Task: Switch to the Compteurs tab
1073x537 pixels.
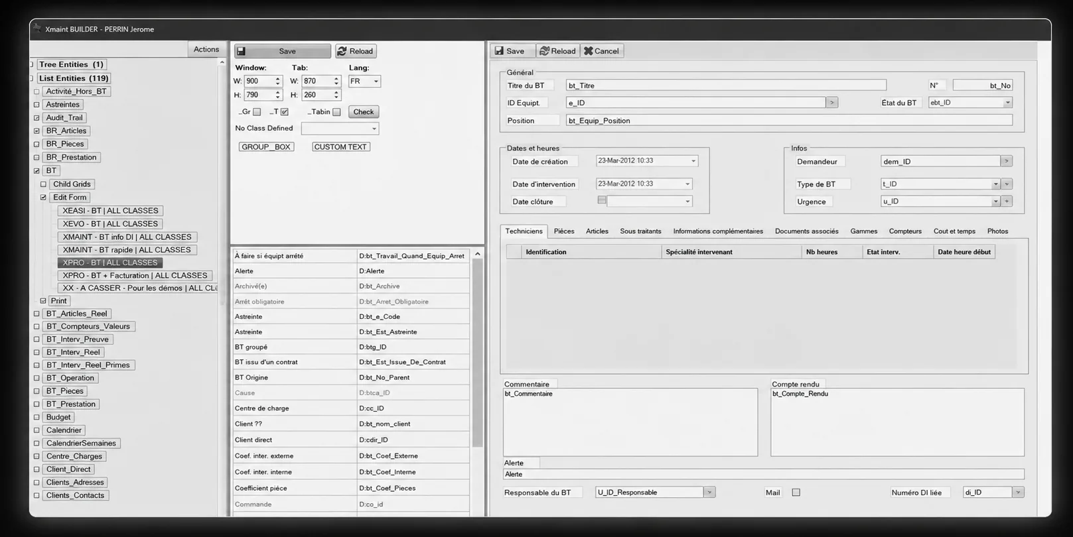Action: pos(905,231)
